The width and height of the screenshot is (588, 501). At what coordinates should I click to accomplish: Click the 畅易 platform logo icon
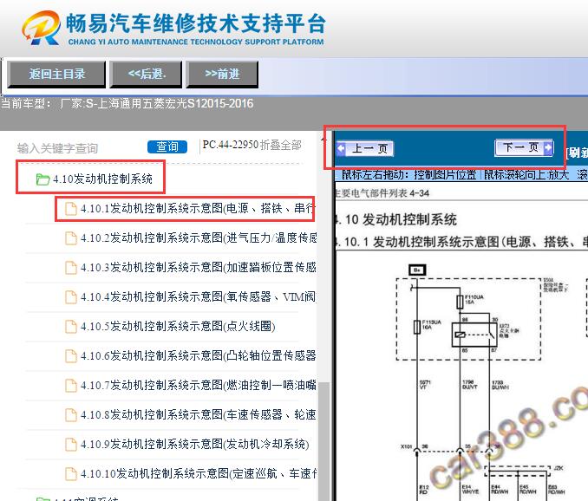click(42, 28)
